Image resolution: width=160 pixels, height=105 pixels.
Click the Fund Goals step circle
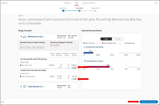79,11
